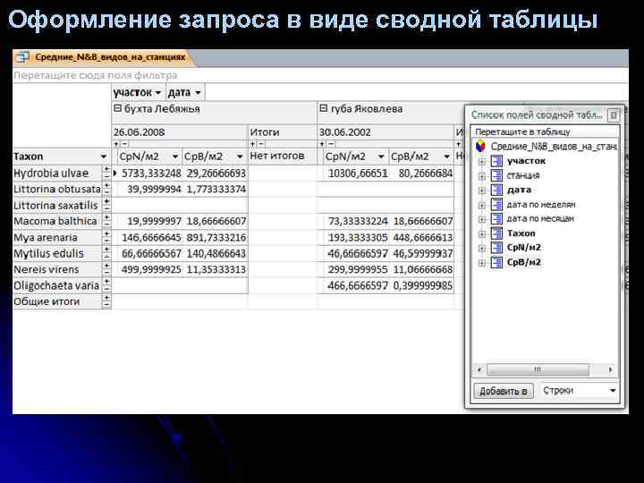Close the pivot table field list panel
This screenshot has width=644, height=483.
click(x=614, y=115)
